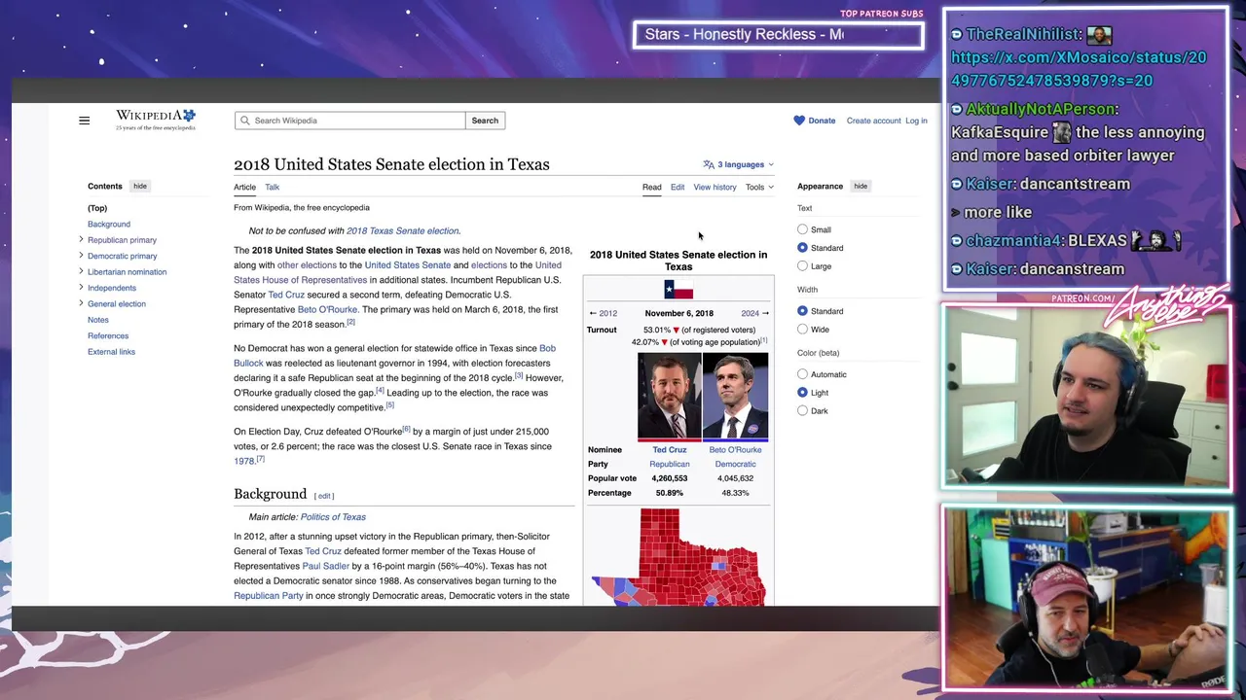Open Politics of Texas main article
This screenshot has height=700, width=1246.
click(x=333, y=517)
